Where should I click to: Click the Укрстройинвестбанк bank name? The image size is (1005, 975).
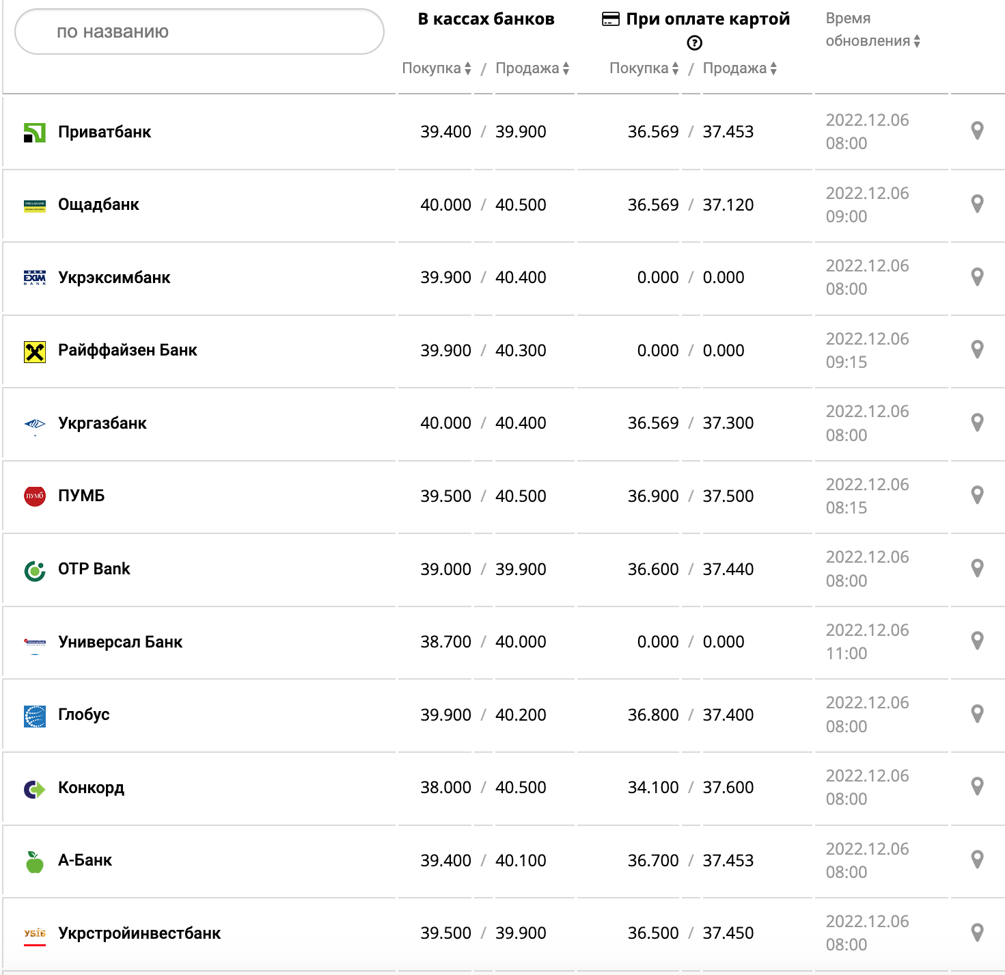pyautogui.click(x=139, y=933)
